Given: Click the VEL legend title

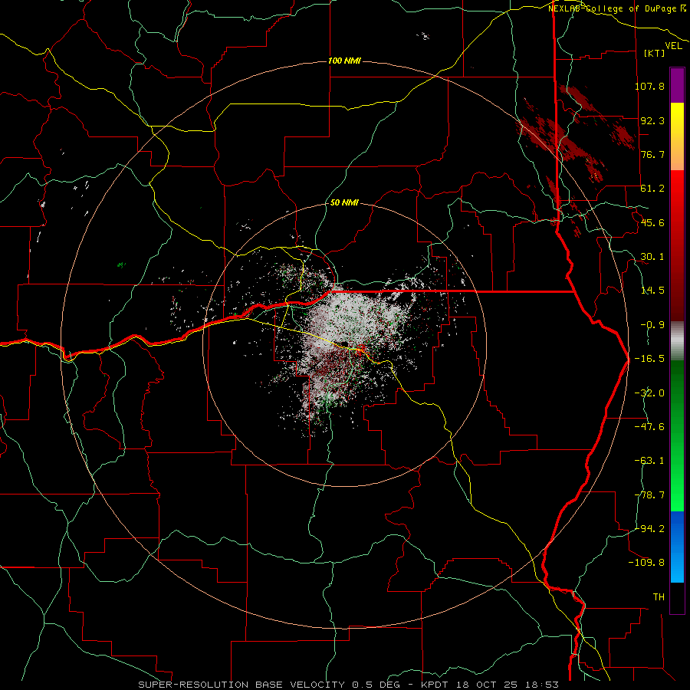Looking at the screenshot, I should (x=674, y=46).
